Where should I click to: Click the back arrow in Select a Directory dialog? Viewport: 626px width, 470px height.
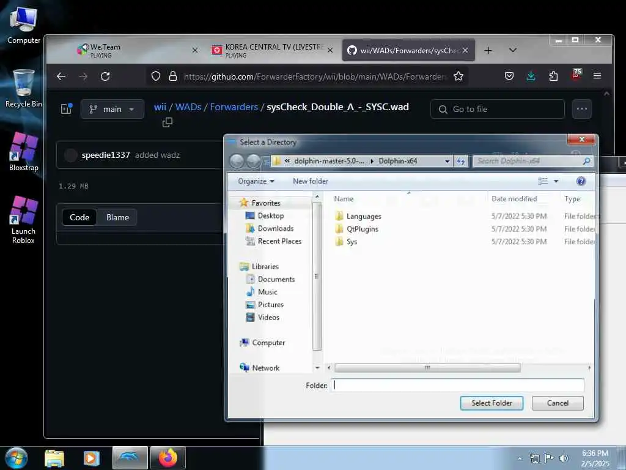[x=237, y=161]
